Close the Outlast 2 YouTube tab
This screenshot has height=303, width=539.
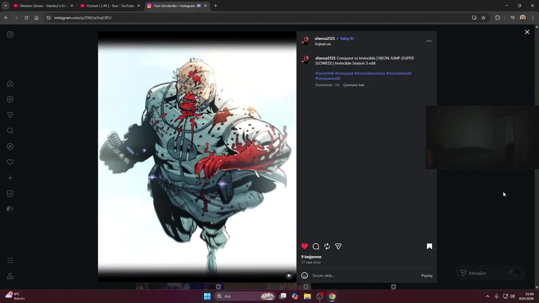click(139, 6)
